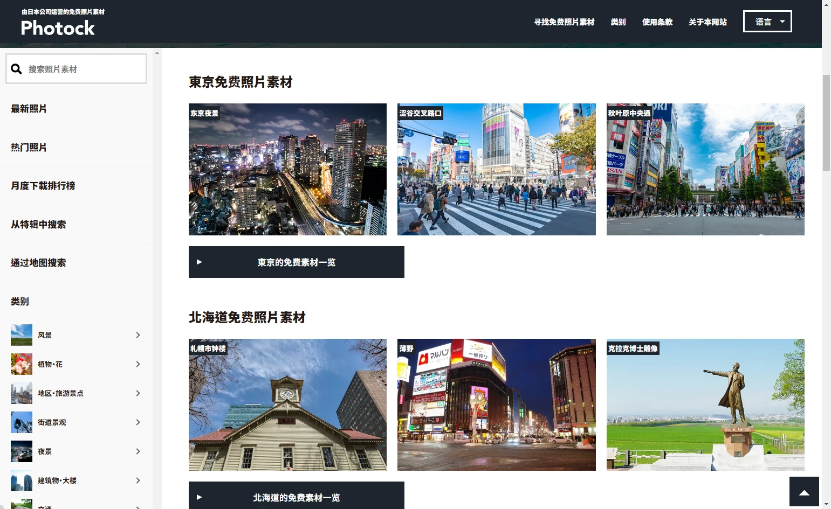
Task: Open the 语言 language dropdown
Action: coord(767,22)
